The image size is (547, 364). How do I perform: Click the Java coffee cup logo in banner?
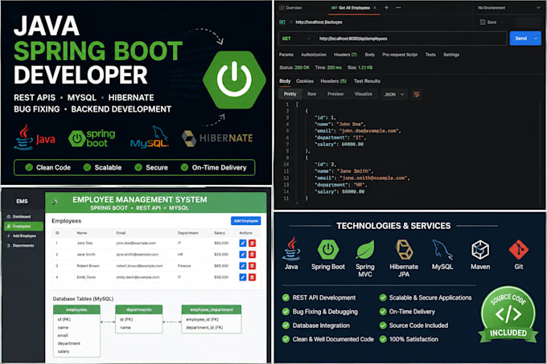coord(23,137)
